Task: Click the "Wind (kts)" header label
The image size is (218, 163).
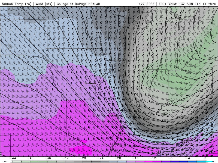Action: pyautogui.click(x=44, y=4)
